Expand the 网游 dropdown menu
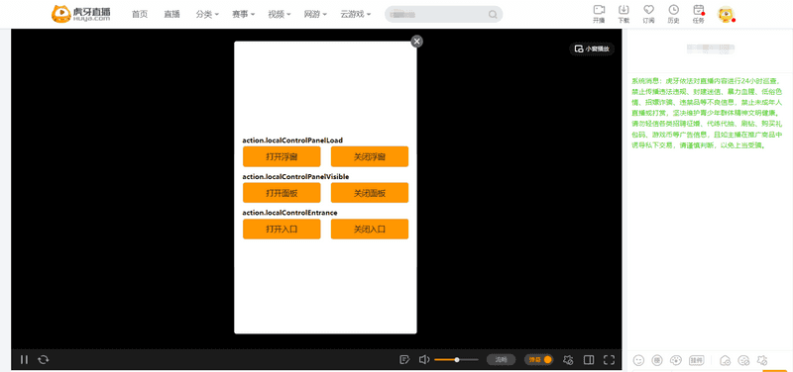Screen dimensions: 793x372 [316, 14]
